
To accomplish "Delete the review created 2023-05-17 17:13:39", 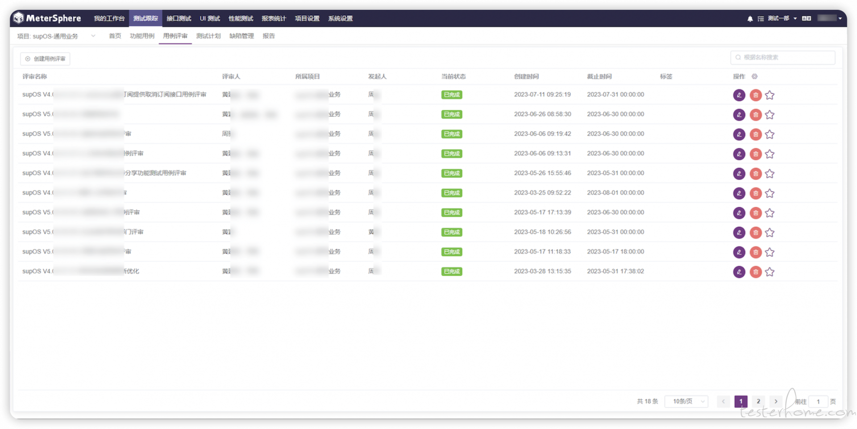I will pyautogui.click(x=756, y=213).
